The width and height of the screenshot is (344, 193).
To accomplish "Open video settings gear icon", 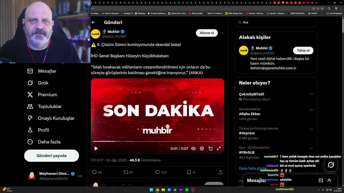I will [202, 149].
